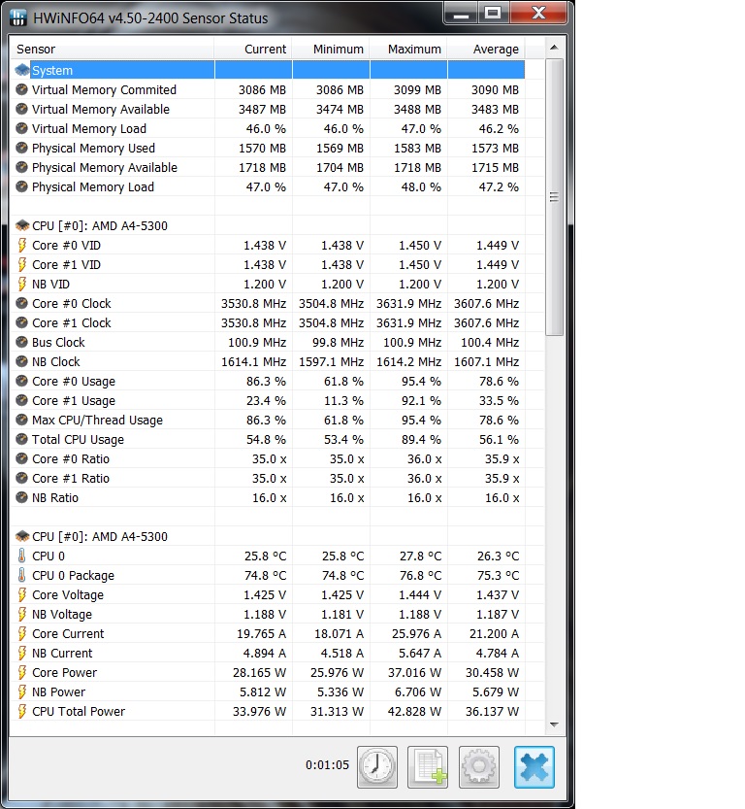
Task: Click the reset clock icon button
Action: point(377,766)
